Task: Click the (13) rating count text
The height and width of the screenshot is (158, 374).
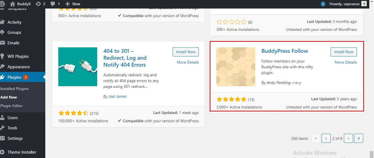Action: (x=251, y=99)
